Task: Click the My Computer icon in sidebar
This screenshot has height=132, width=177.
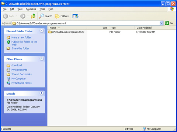Action: pos(8,78)
